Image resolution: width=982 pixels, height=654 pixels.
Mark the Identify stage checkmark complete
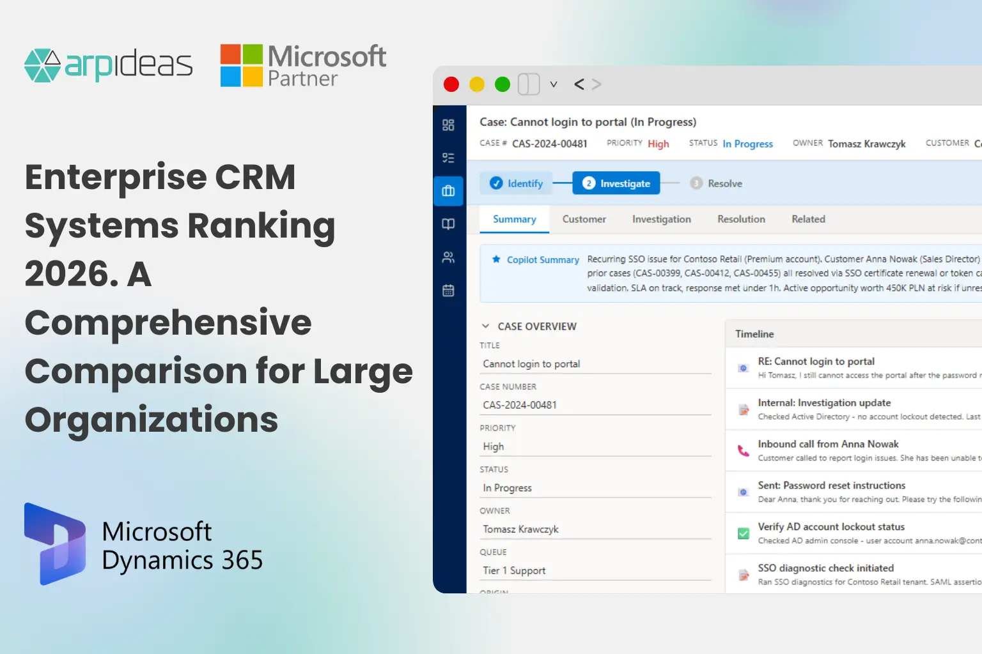tap(497, 183)
